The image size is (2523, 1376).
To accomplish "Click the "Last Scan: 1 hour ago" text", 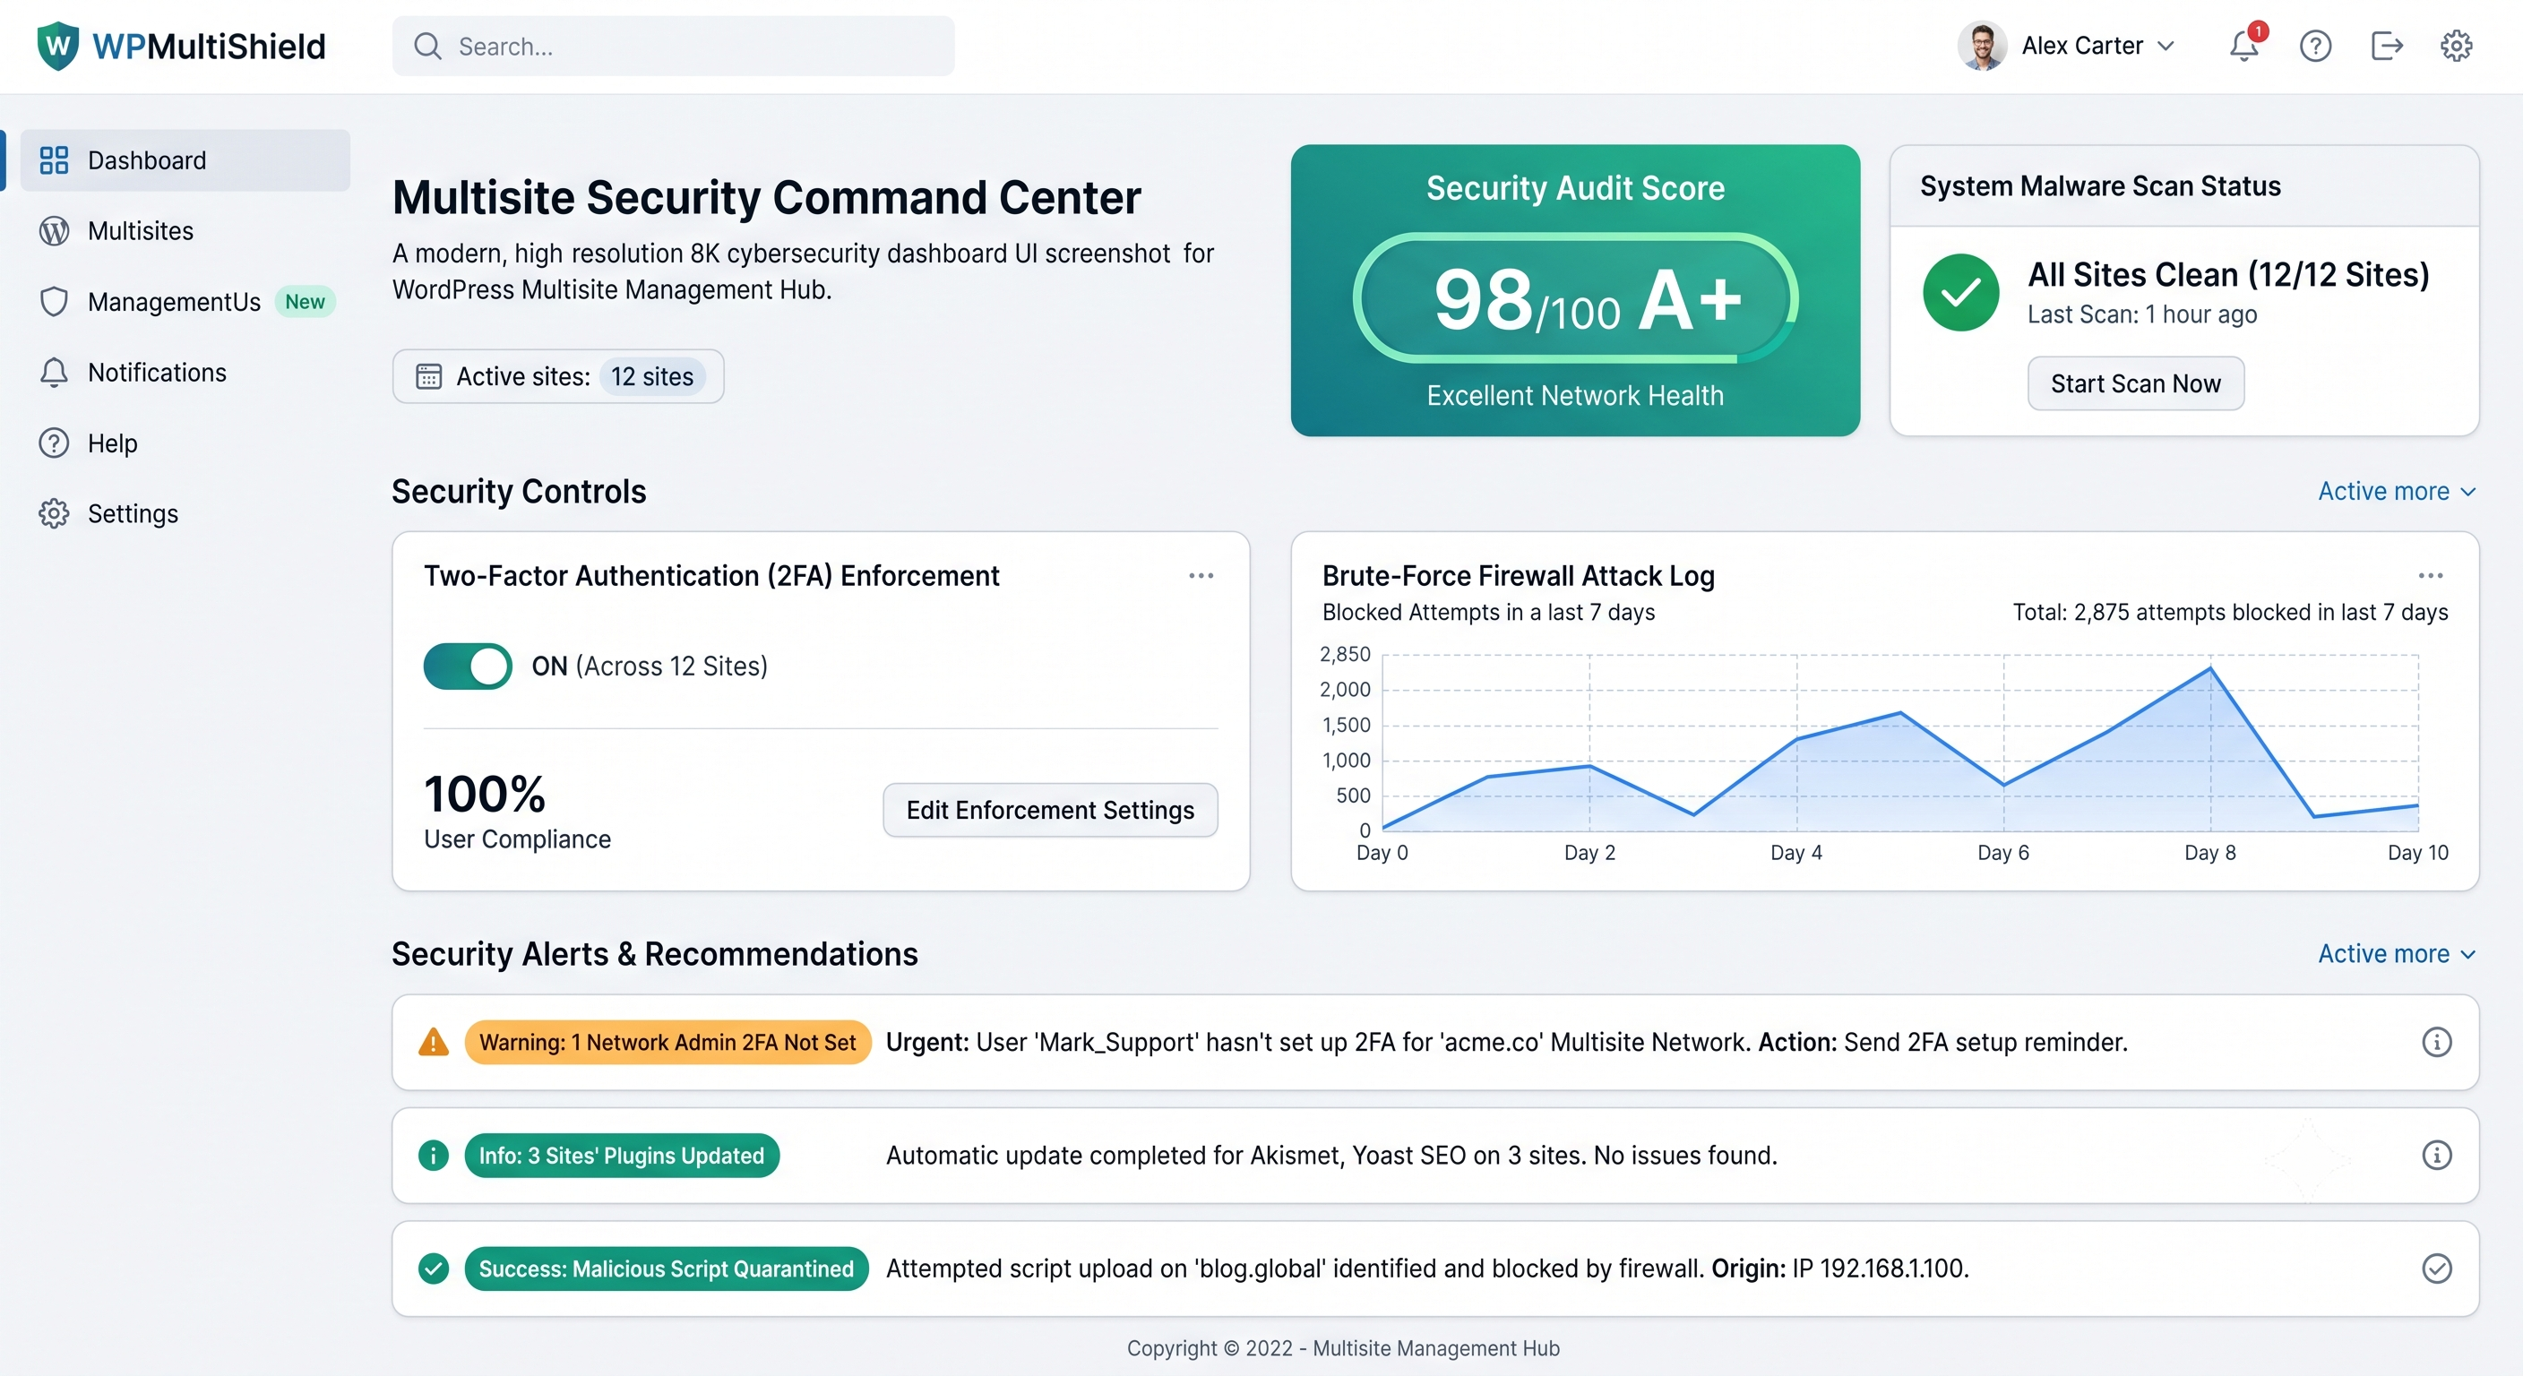I will point(2142,314).
